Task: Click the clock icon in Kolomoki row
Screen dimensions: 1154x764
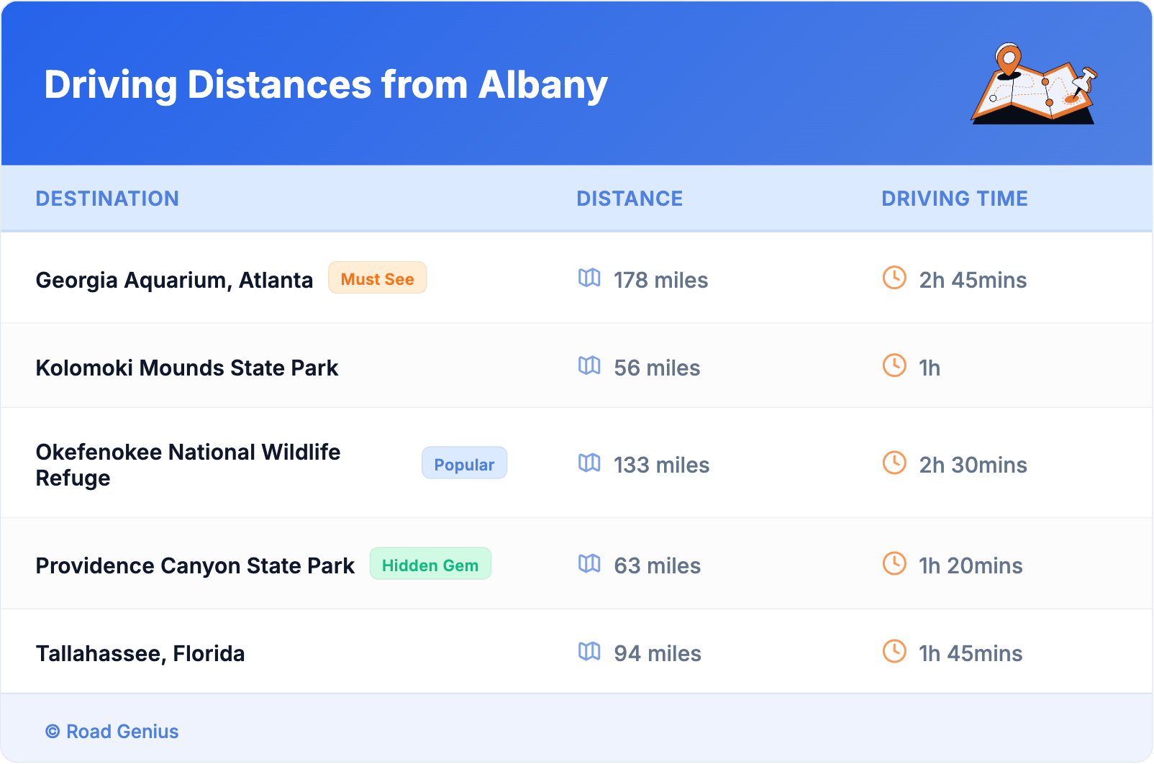Action: click(x=894, y=365)
